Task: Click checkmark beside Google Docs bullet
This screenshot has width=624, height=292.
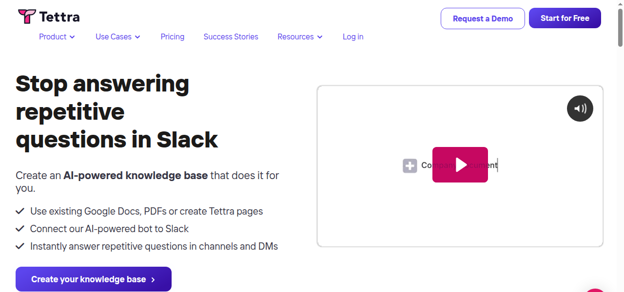Action: [x=20, y=211]
